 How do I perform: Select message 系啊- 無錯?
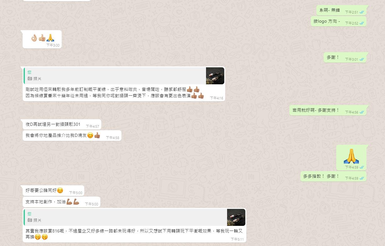point(341,10)
